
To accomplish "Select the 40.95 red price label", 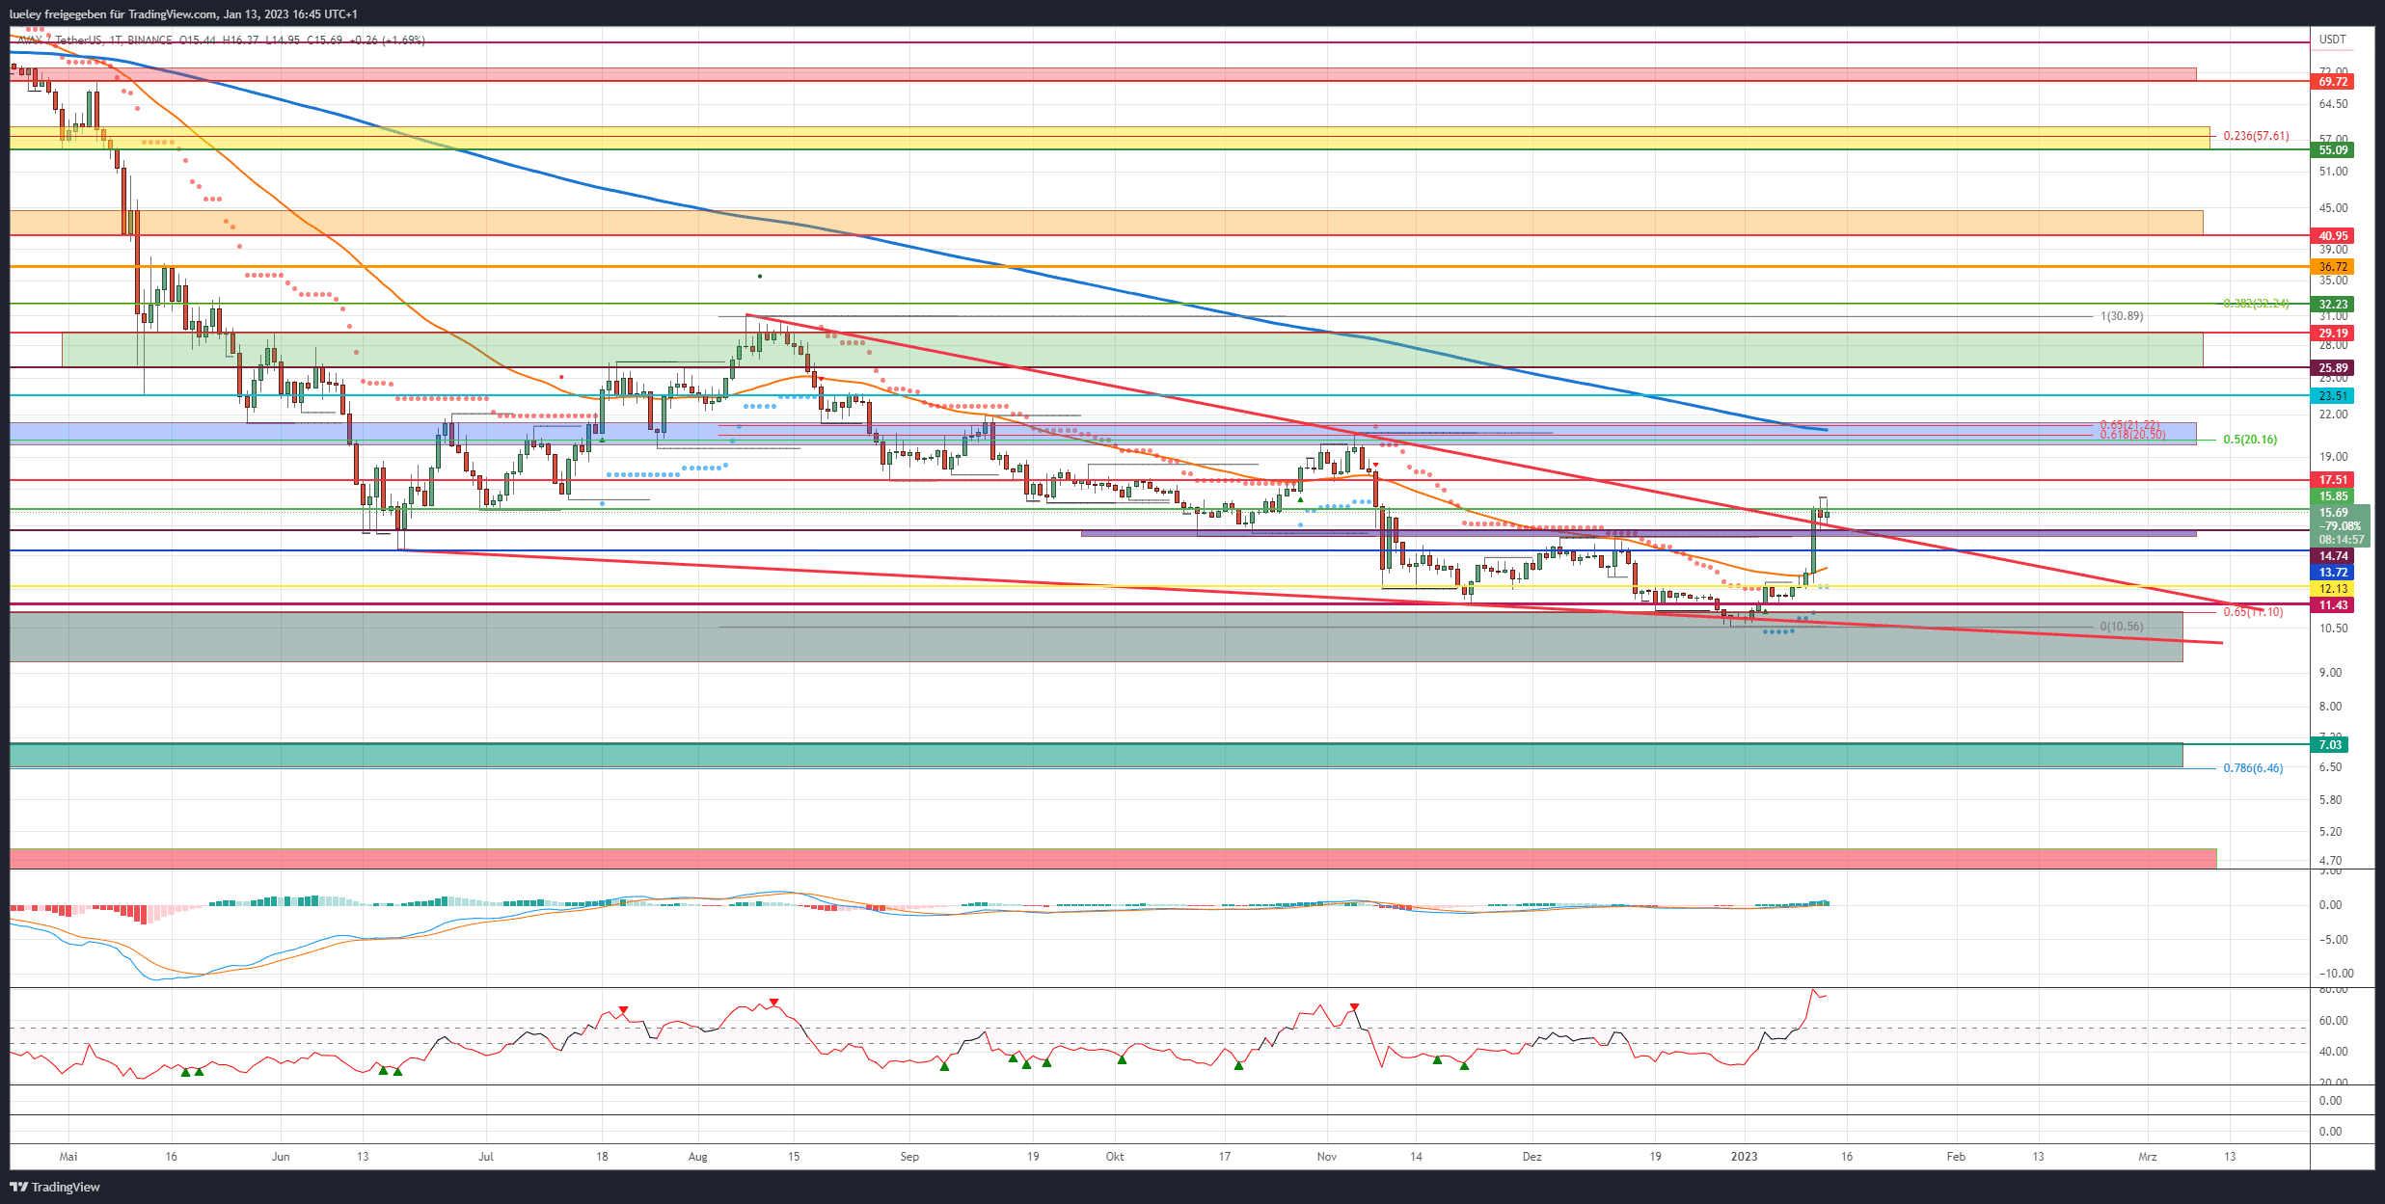I will point(2333,236).
